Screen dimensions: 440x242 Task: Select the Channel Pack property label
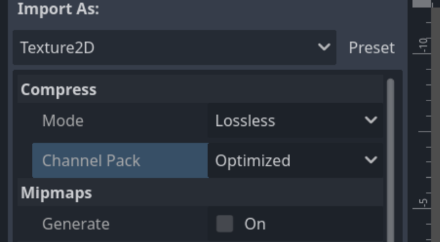(x=91, y=160)
